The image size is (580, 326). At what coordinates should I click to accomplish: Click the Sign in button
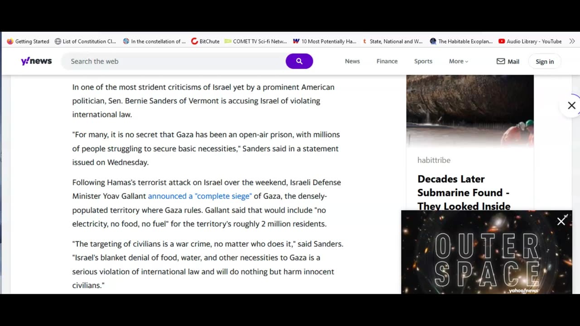tap(545, 62)
